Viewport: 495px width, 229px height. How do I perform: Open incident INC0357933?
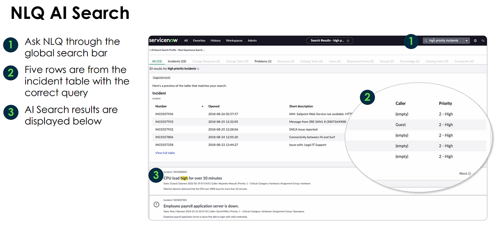pos(164,122)
